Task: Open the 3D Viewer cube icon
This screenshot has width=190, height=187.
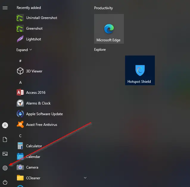Action: pos(20,71)
